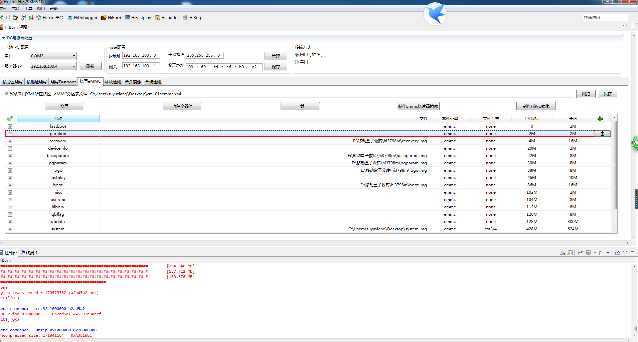Click the eMMC分区表文件 path field
The width and height of the screenshot is (638, 342).
(331, 94)
